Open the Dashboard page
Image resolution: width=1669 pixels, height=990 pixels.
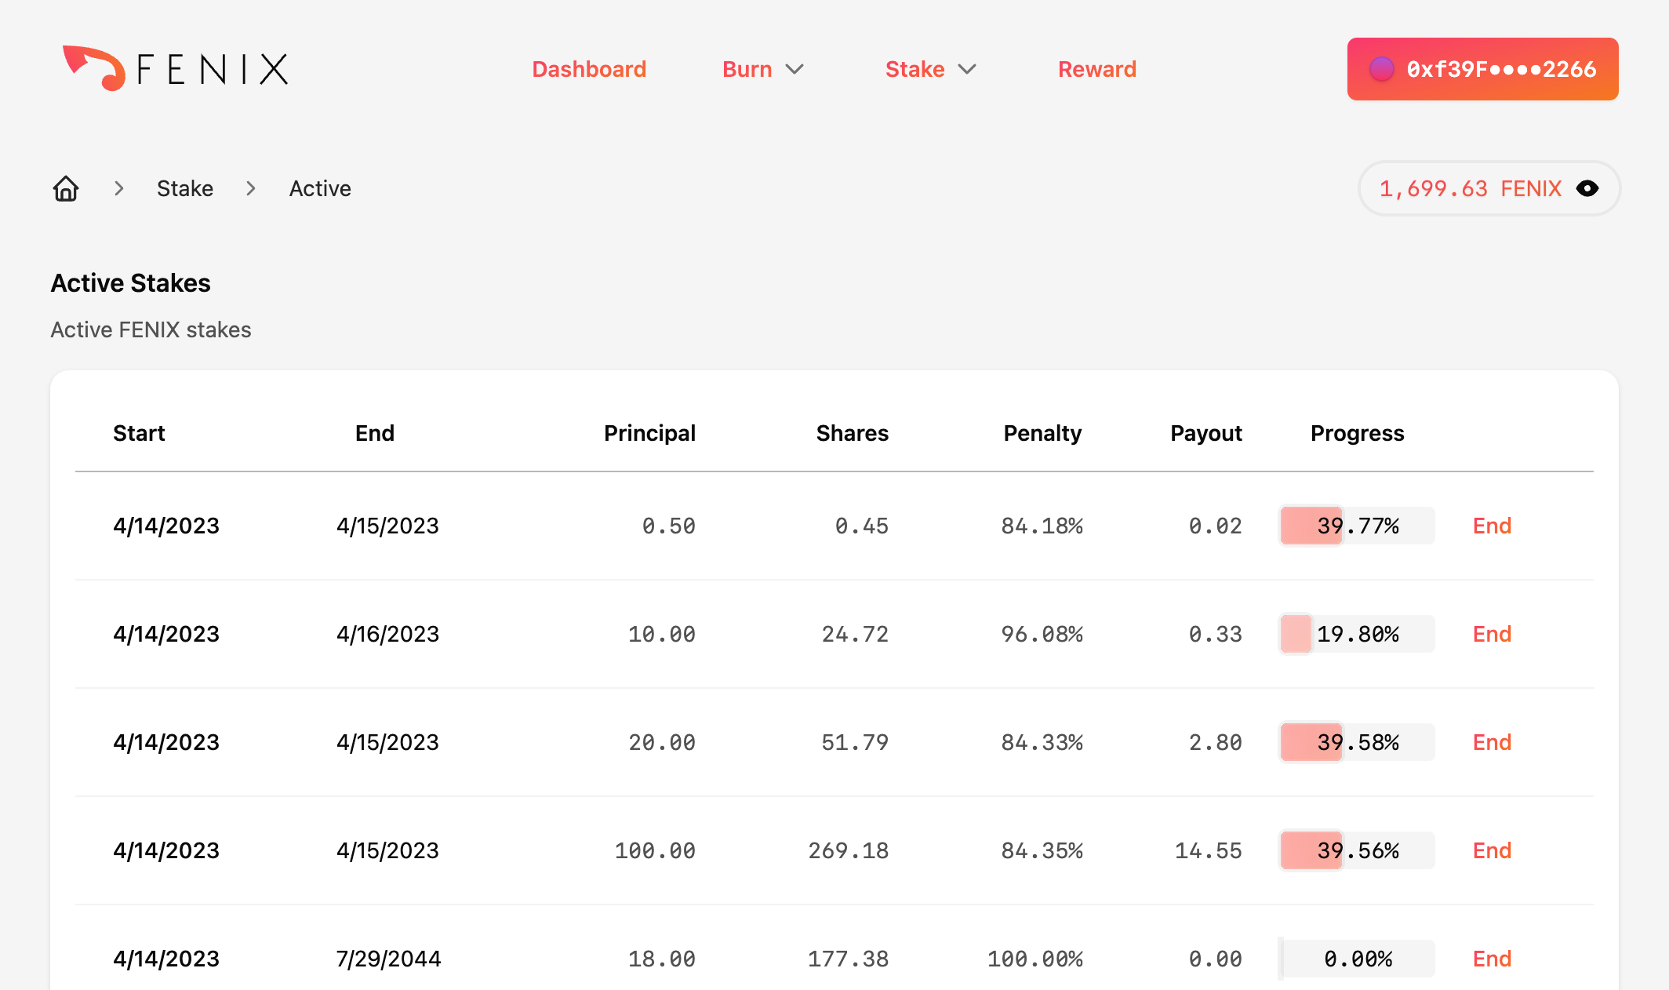click(589, 69)
